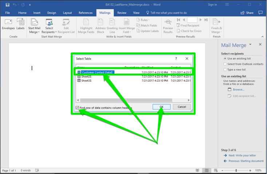Go to previous record arrow
Screen dimensions: 267x174
click(x=184, y=20)
